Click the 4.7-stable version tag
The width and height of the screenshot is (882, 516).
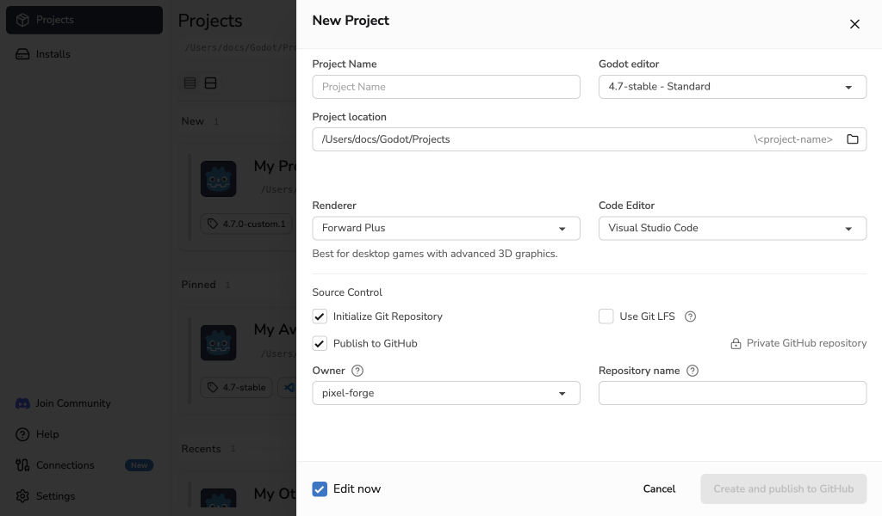(x=236, y=387)
